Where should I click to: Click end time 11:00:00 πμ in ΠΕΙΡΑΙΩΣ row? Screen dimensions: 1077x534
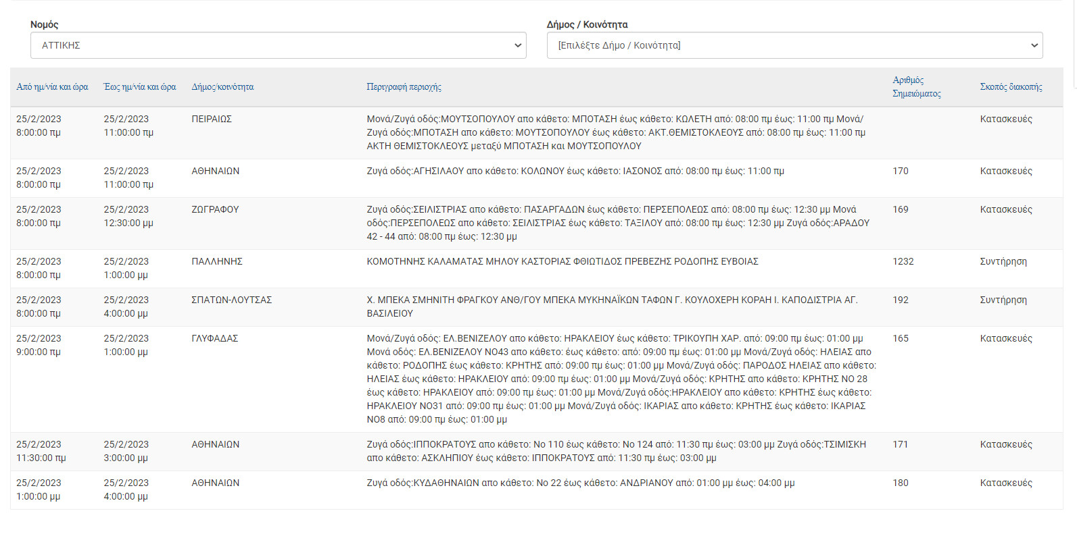click(x=128, y=132)
